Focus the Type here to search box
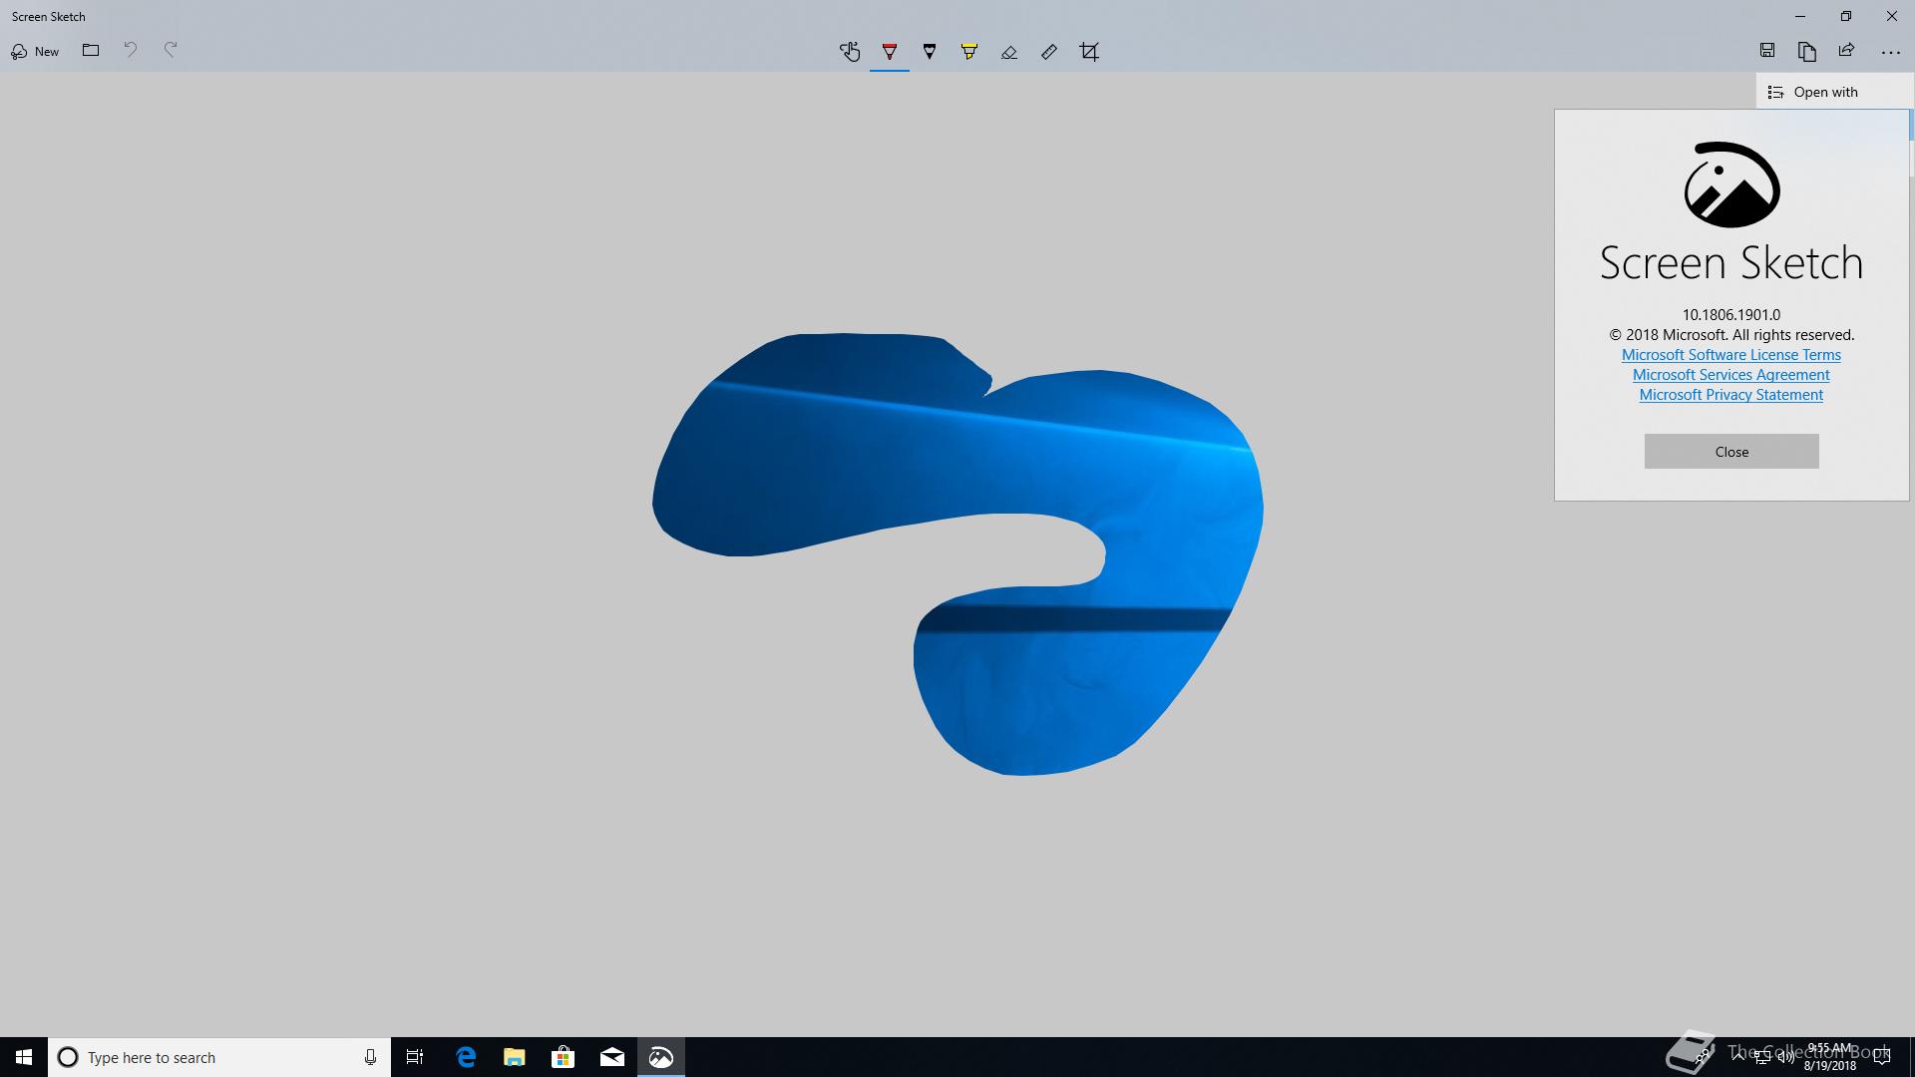This screenshot has width=1915, height=1077. click(219, 1057)
